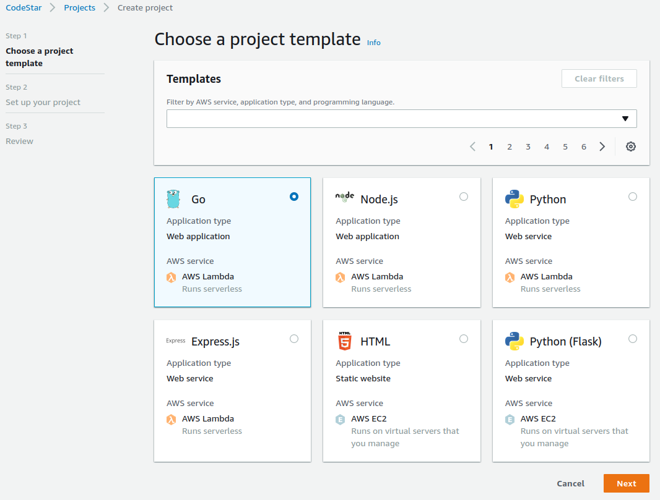Select the HTML static website radio button
Image resolution: width=660 pixels, height=500 pixels.
pyautogui.click(x=464, y=339)
